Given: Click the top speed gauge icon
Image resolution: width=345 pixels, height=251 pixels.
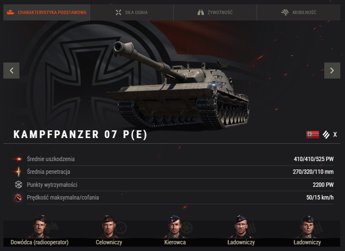Looking at the screenshot, I should click(x=18, y=198).
